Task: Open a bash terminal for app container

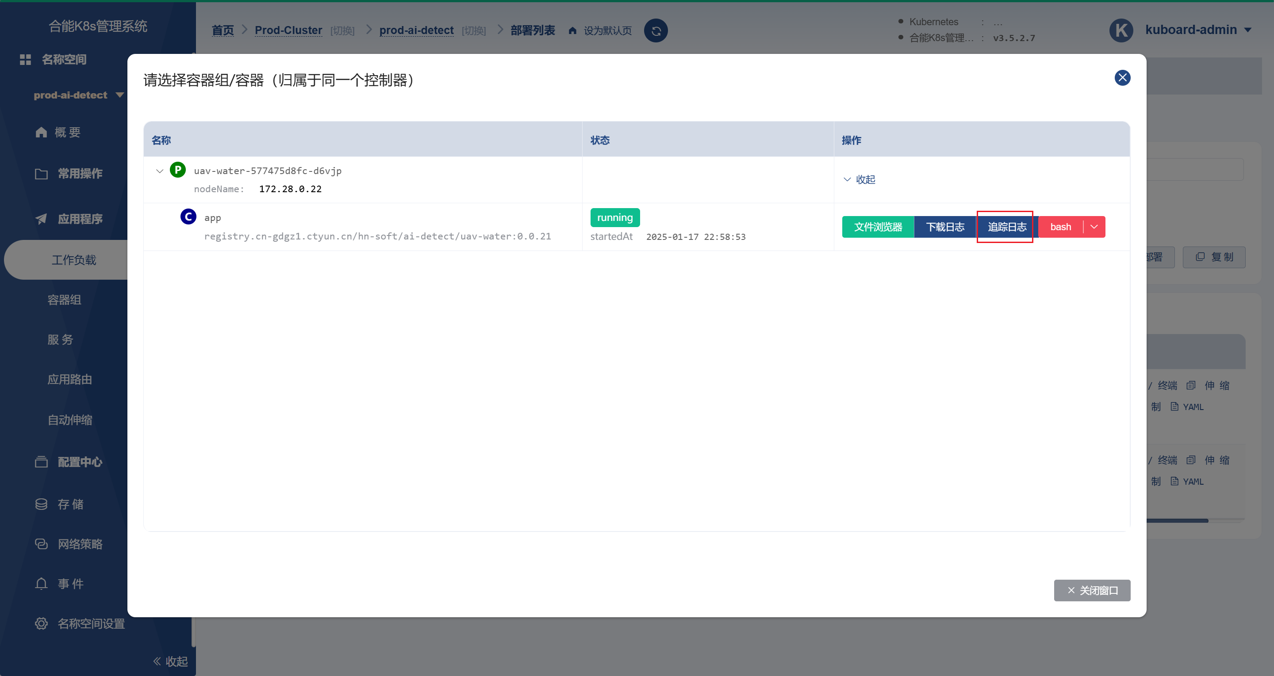Action: coord(1060,227)
